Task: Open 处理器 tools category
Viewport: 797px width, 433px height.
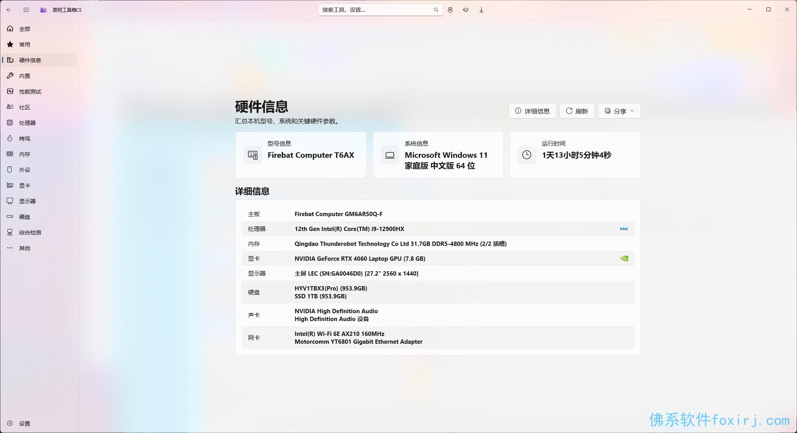Action: [39, 123]
